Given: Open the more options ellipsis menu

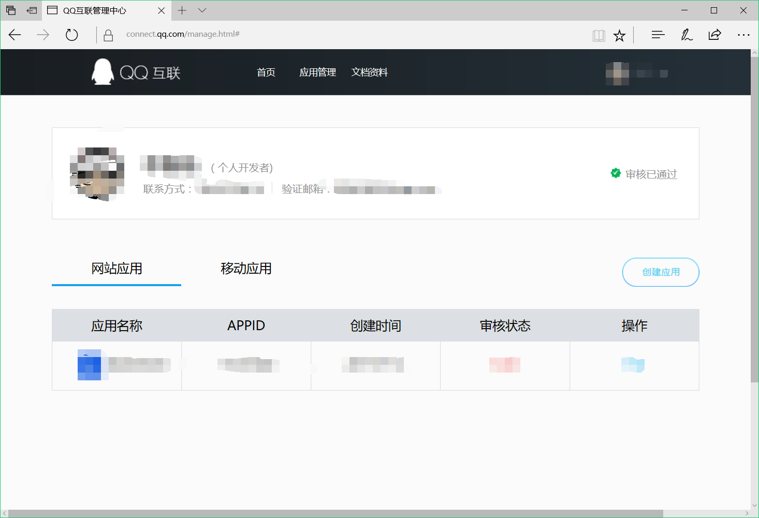Looking at the screenshot, I should coord(743,35).
